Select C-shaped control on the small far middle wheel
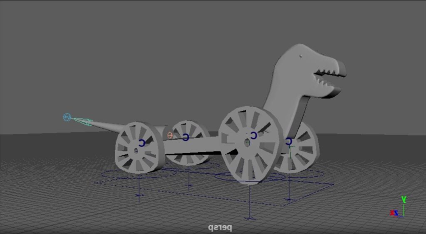426x234 pixels. tap(186, 137)
